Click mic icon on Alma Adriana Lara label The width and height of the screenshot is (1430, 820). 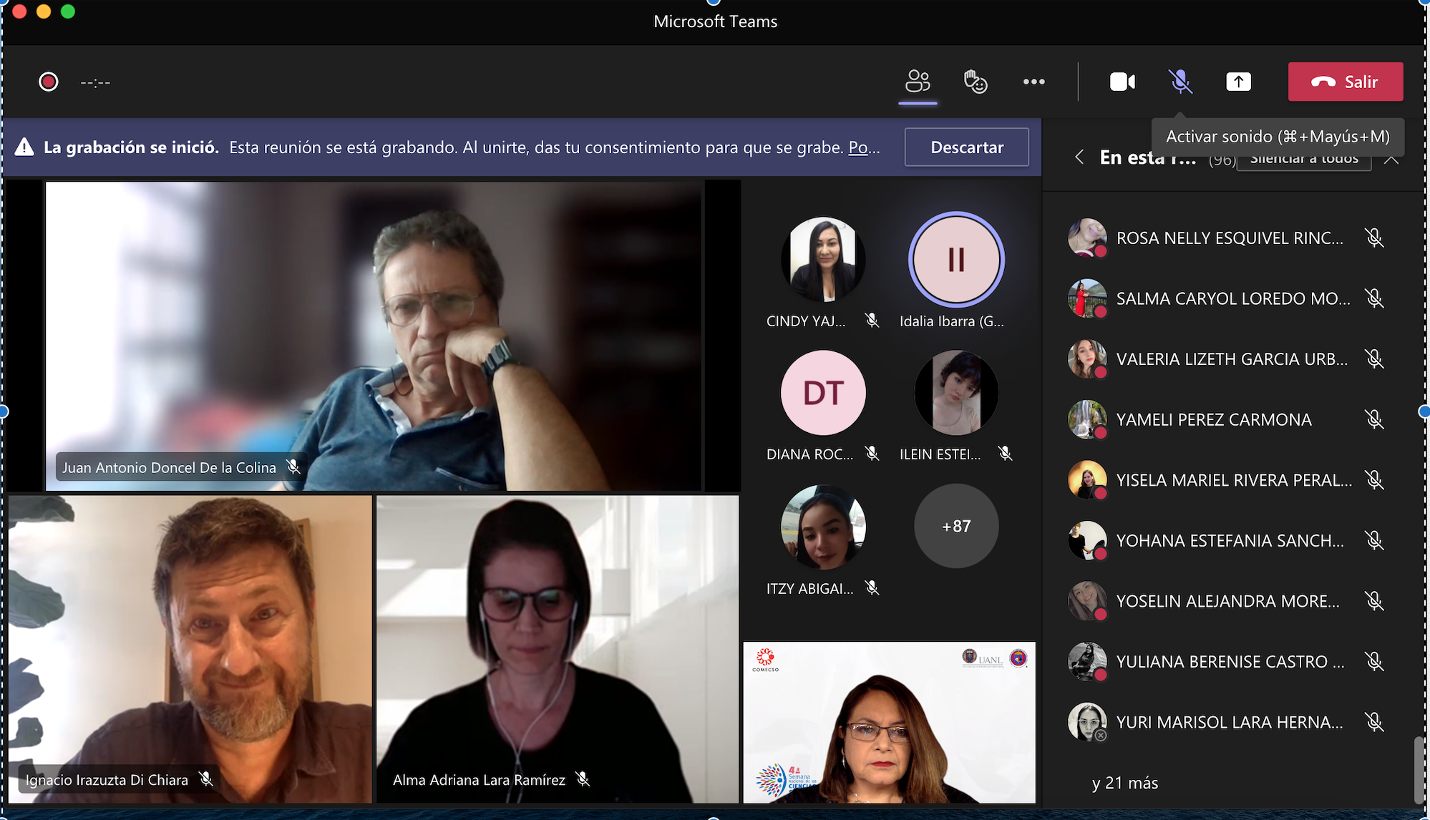[x=583, y=778]
